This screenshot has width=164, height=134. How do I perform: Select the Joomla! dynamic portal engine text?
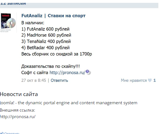[69, 103]
